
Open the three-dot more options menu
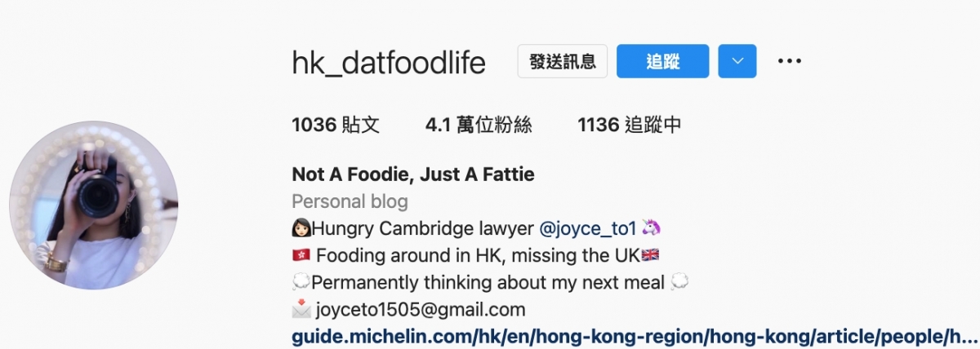(789, 61)
